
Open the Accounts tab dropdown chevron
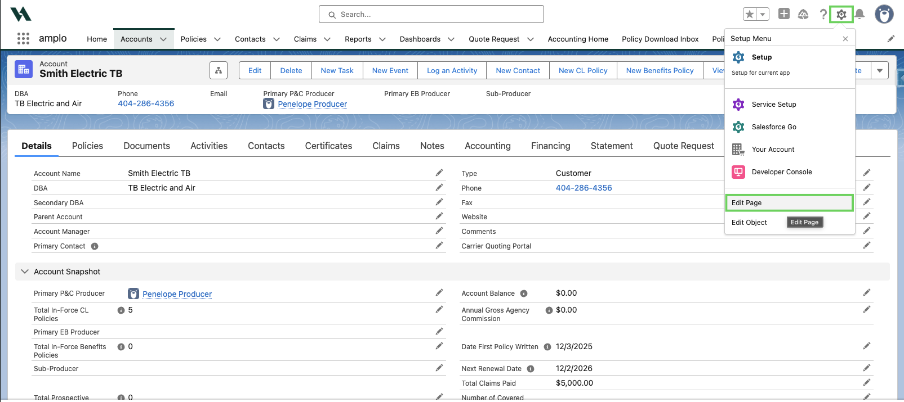(x=163, y=39)
